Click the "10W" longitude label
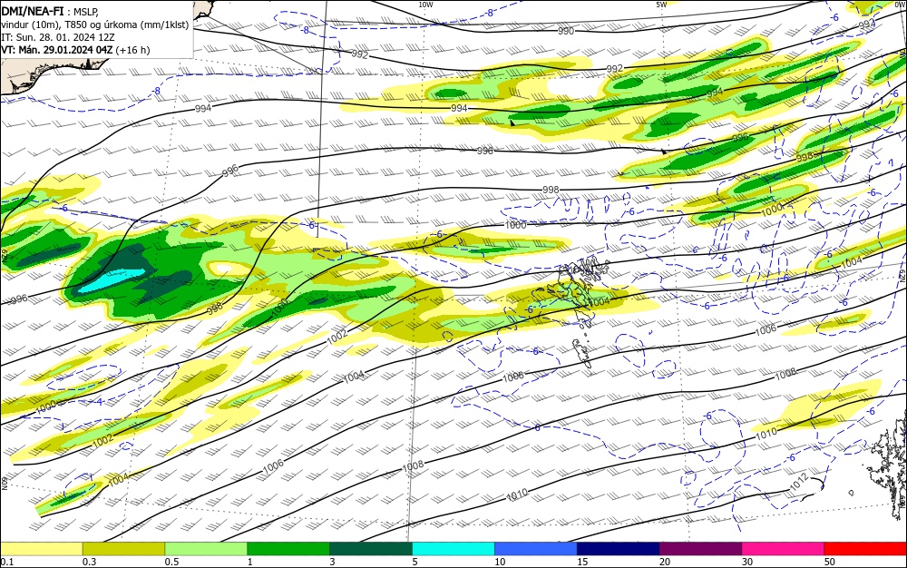The image size is (907, 568). click(425, 5)
